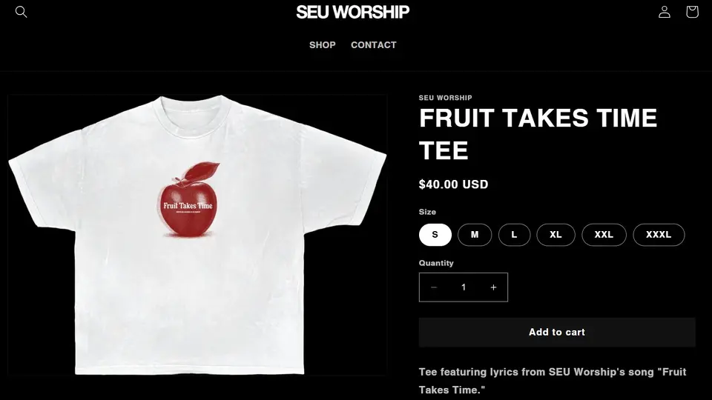Open the CONTACT menu item
Viewport: 712px width, 400px height.
click(373, 45)
